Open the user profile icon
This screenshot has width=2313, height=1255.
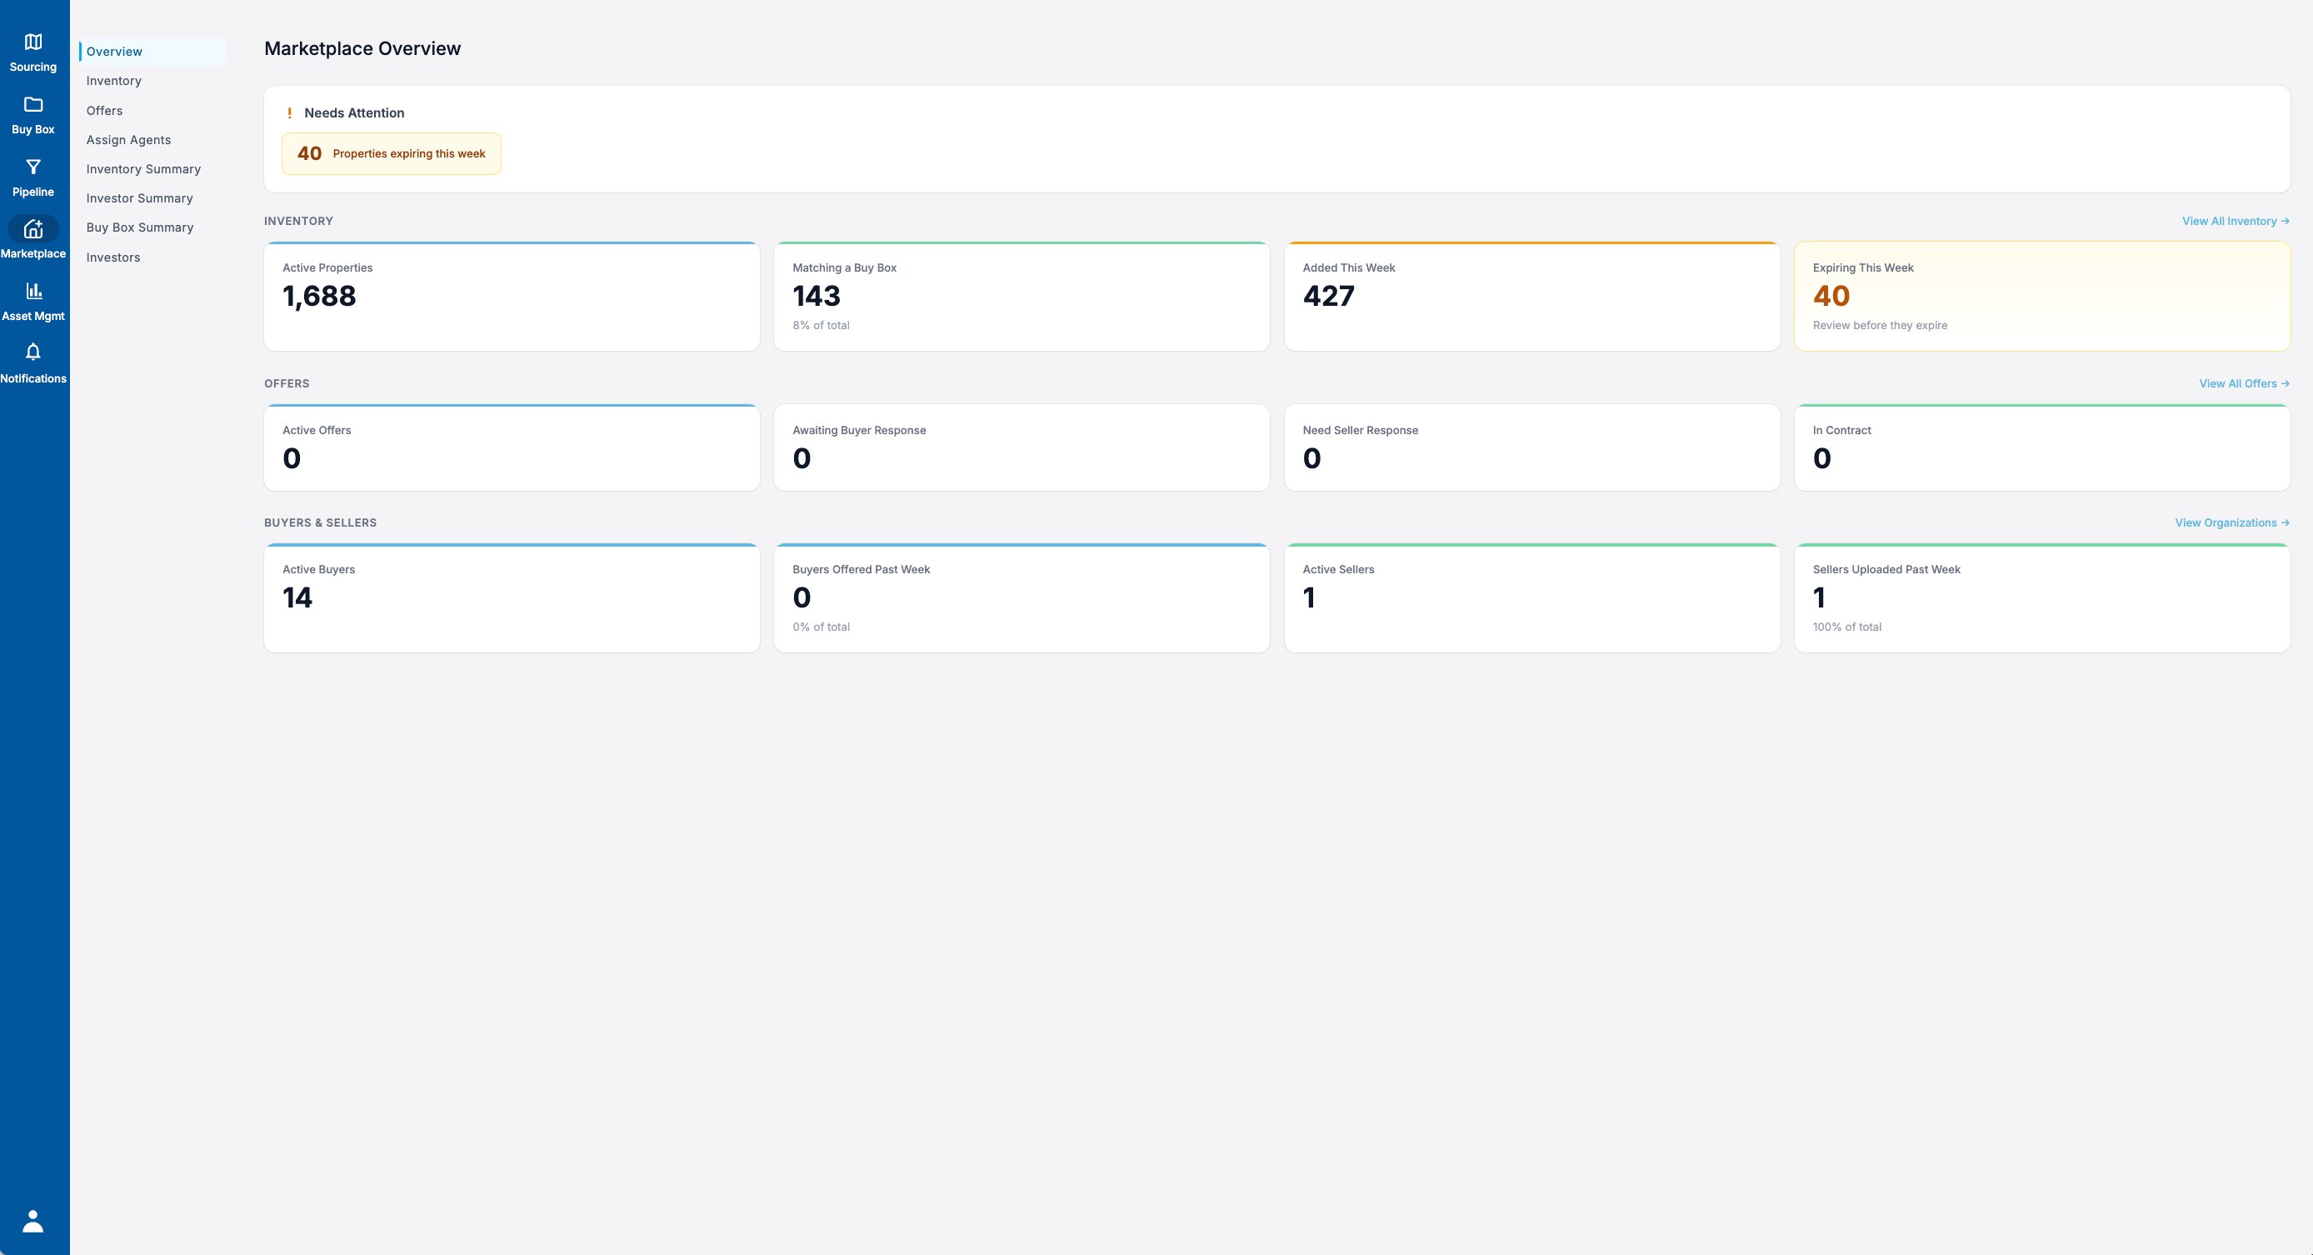pos(33,1221)
